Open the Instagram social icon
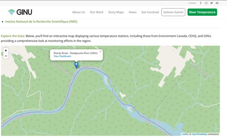 tap(206, 3)
